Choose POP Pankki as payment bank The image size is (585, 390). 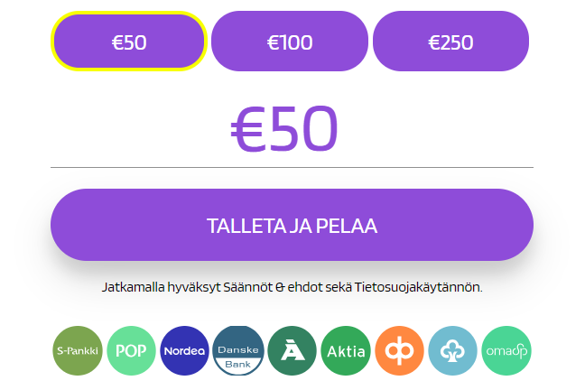coord(132,350)
